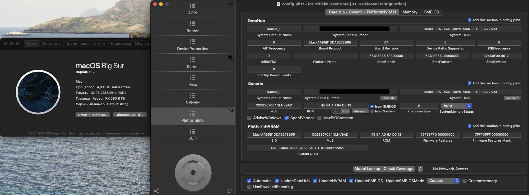
Task: Open the SystemMemoryStatus Auto dropdown
Action: pos(456,106)
